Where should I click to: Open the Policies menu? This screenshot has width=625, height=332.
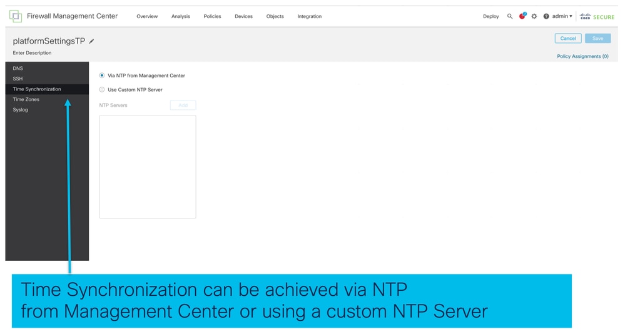(x=212, y=16)
